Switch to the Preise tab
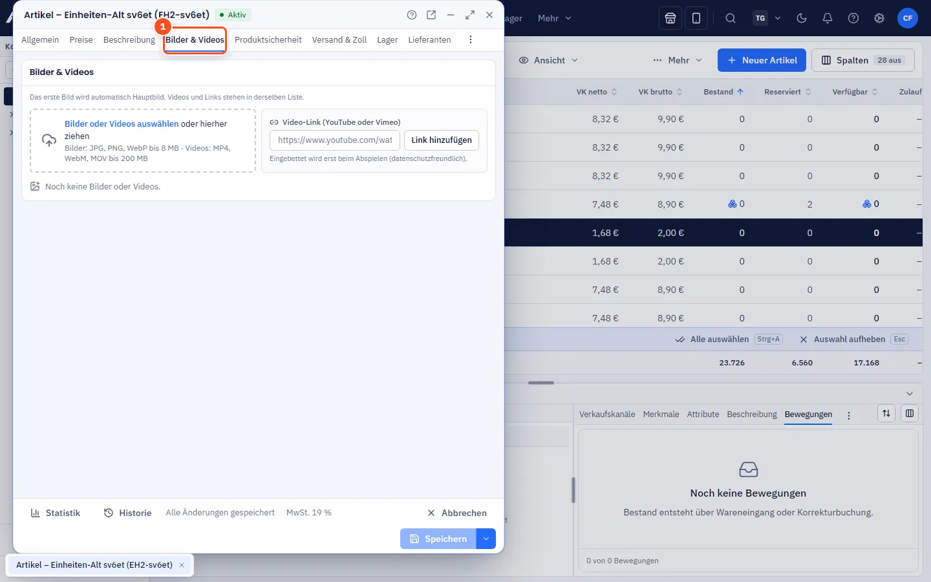Viewport: 931px width, 582px height. tap(81, 40)
